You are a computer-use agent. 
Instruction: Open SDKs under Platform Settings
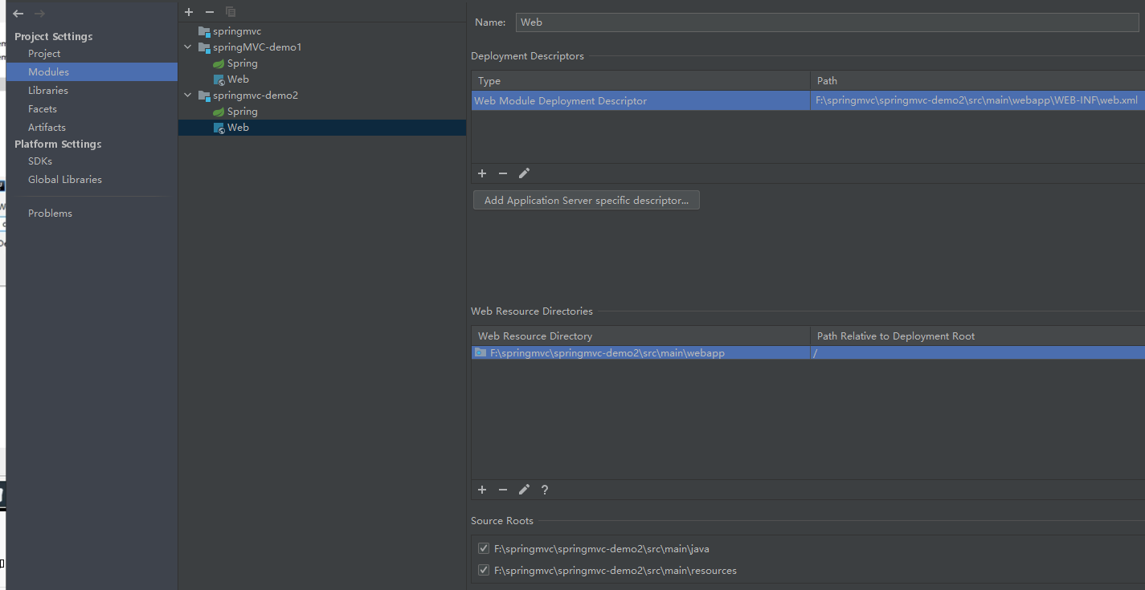(40, 161)
